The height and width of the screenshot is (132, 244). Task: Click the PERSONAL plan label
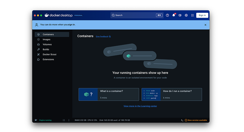(78, 15)
